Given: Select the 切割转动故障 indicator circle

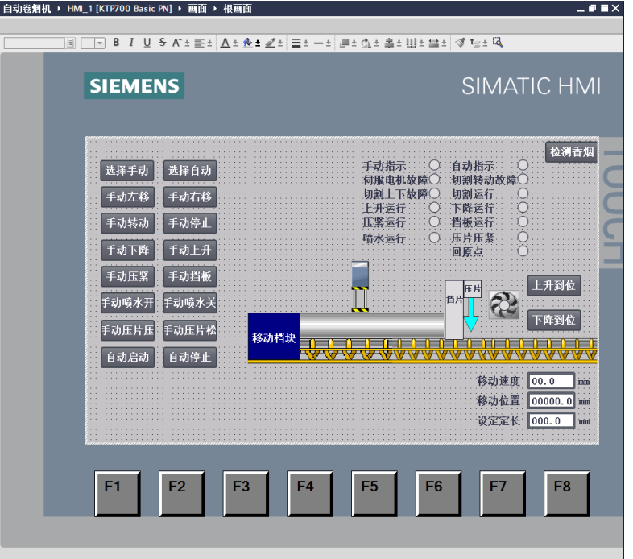Looking at the screenshot, I should tap(523, 179).
